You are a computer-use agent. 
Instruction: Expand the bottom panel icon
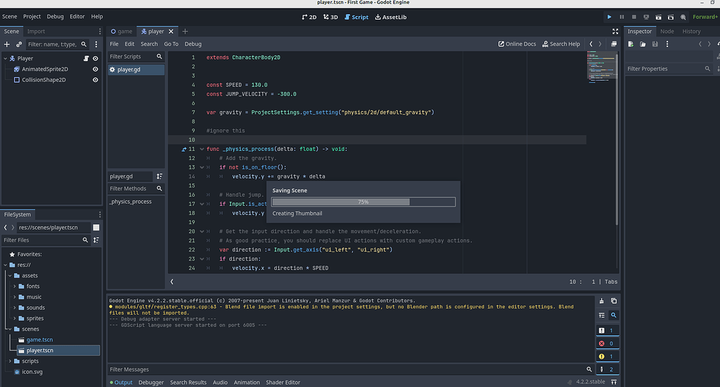[x=614, y=382]
